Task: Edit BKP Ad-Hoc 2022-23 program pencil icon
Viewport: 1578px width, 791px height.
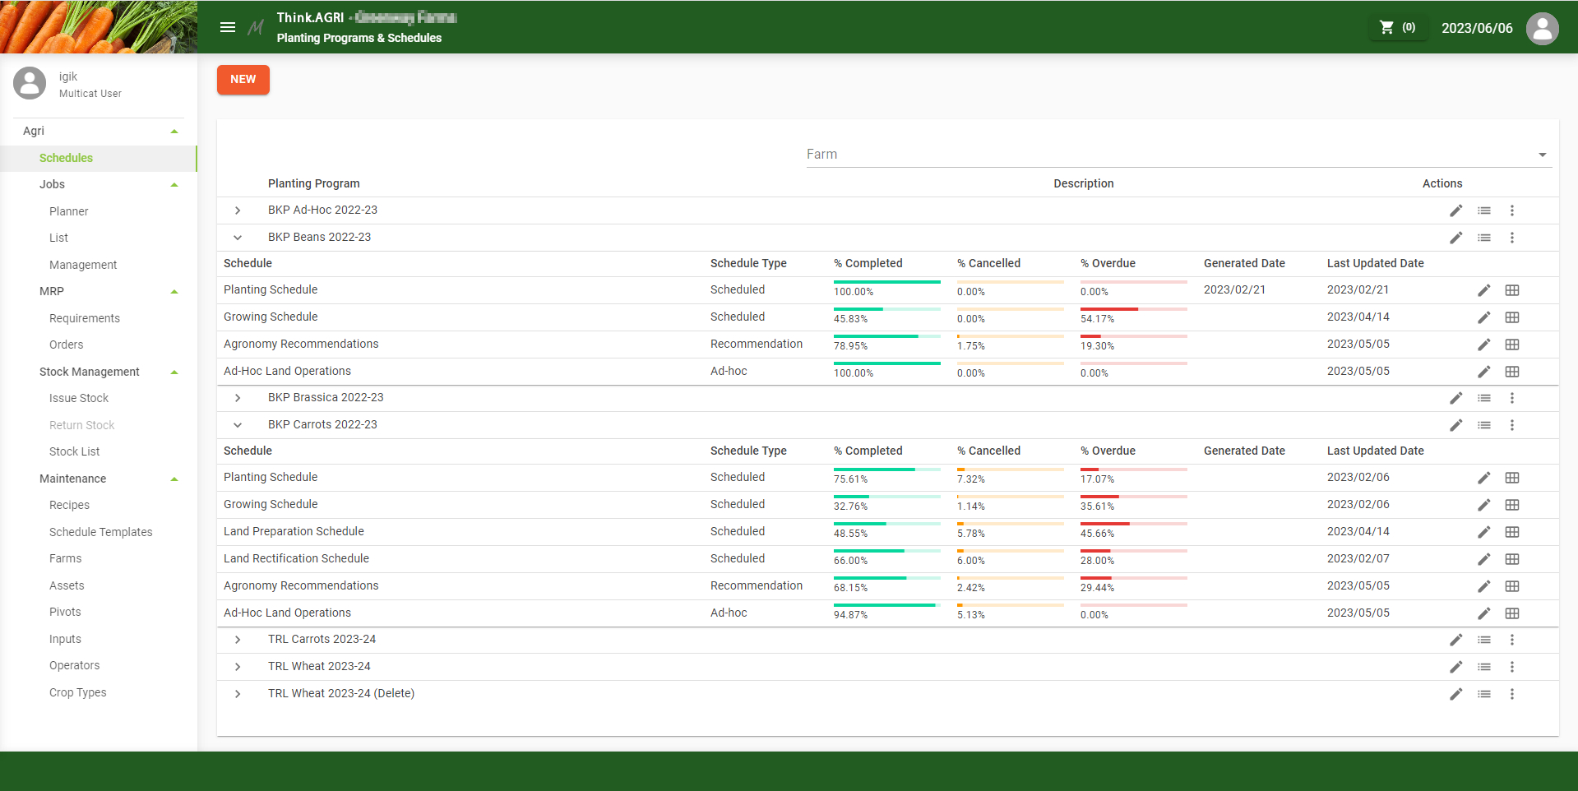Action: click(x=1455, y=210)
